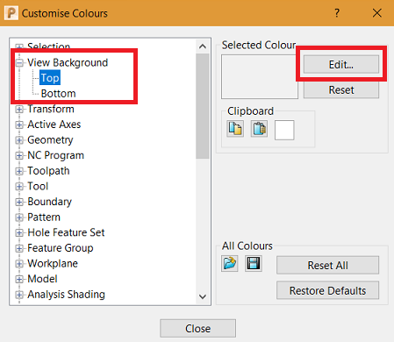Paste colour from clipboard icon
Screen dimensions: 394x342
[259, 129]
